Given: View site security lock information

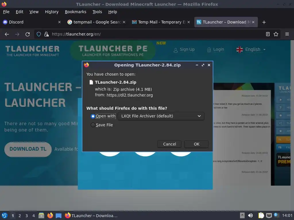Looking at the screenshot, I should click(x=46, y=34).
